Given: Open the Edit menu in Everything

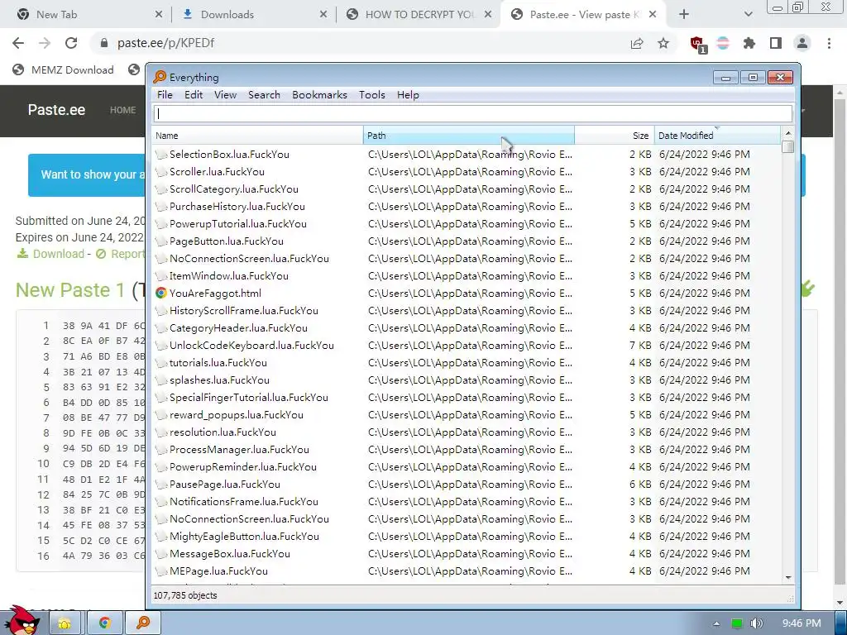Looking at the screenshot, I should click(x=194, y=95).
